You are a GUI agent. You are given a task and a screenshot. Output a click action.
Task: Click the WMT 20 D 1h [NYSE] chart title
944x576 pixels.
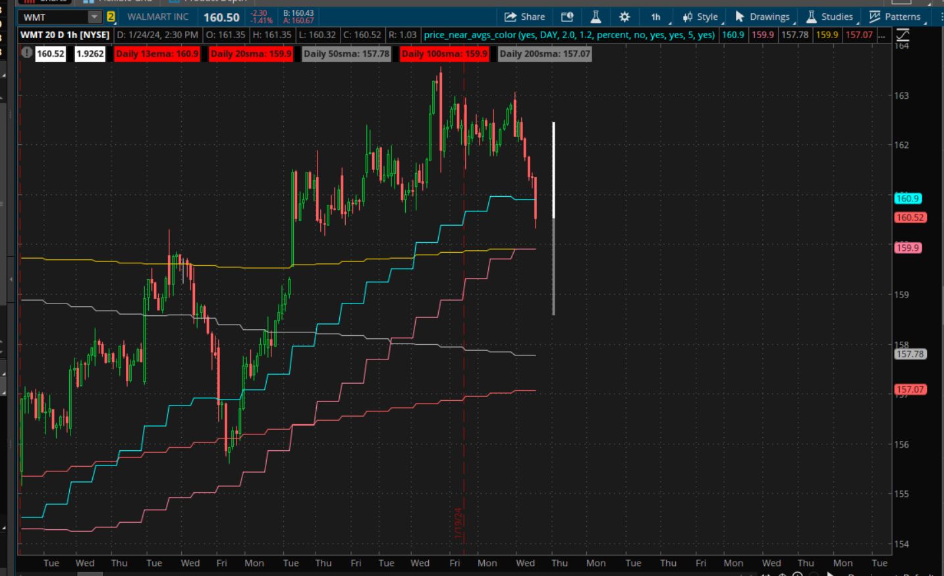point(65,34)
